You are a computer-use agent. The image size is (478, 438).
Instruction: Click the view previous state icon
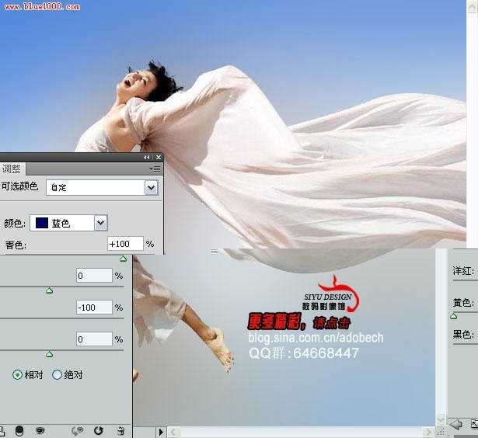[78, 430]
